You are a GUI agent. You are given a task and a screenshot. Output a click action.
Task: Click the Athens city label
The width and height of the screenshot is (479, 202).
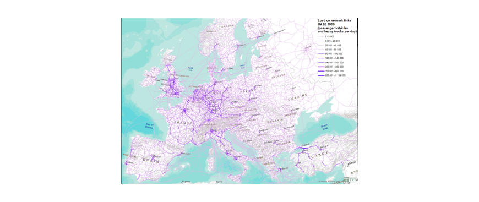(284, 168)
